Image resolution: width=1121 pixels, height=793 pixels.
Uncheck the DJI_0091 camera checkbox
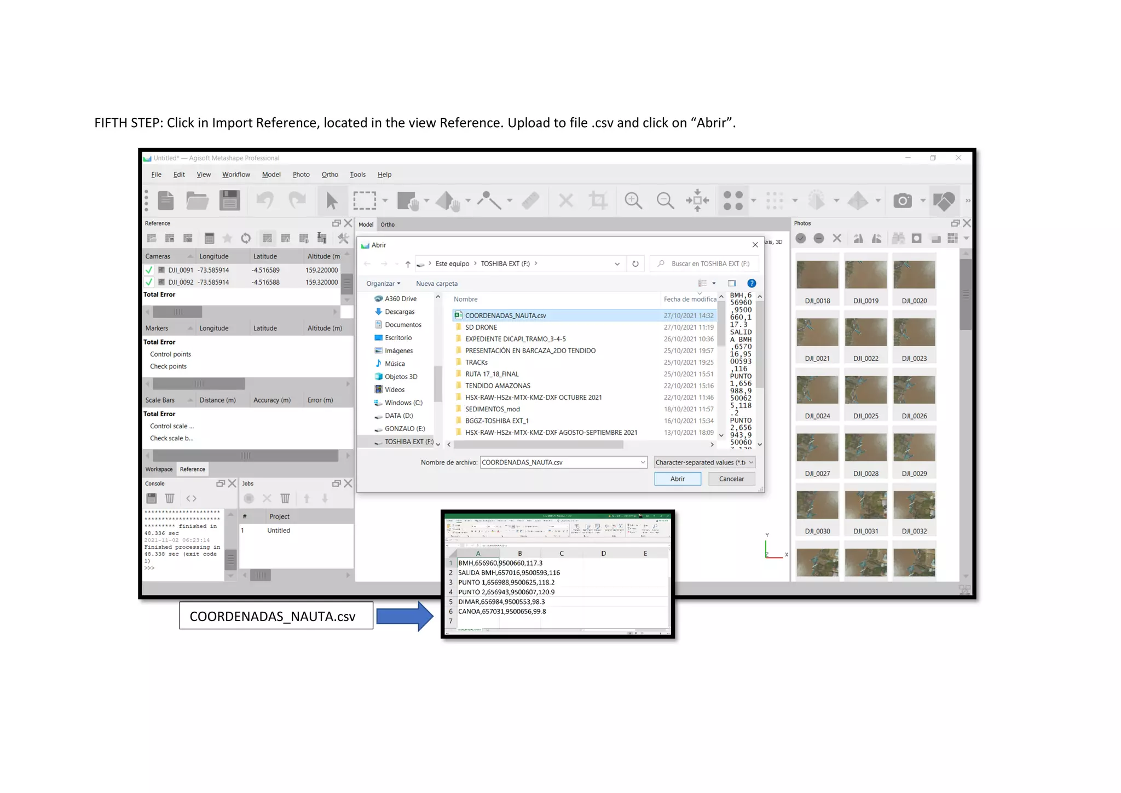(x=148, y=270)
